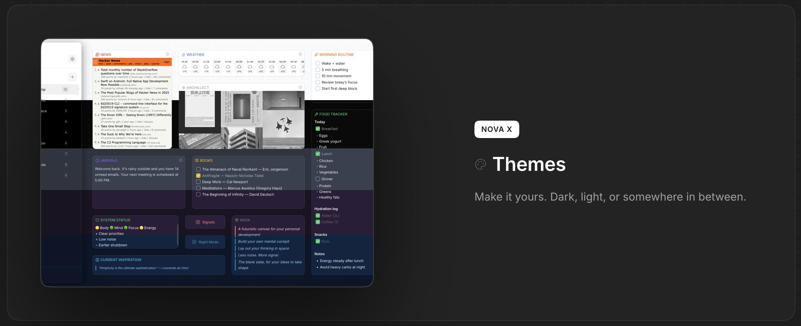This screenshot has height=326, width=801.
Task: Toggle Water (2L) in the Hydration log
Action: pyautogui.click(x=317, y=216)
